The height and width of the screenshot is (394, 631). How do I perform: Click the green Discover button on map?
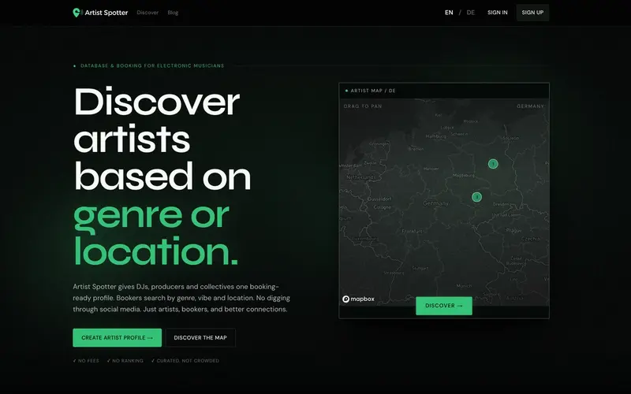tap(444, 306)
